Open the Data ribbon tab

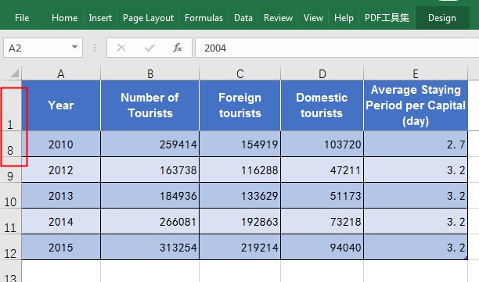pos(243,18)
